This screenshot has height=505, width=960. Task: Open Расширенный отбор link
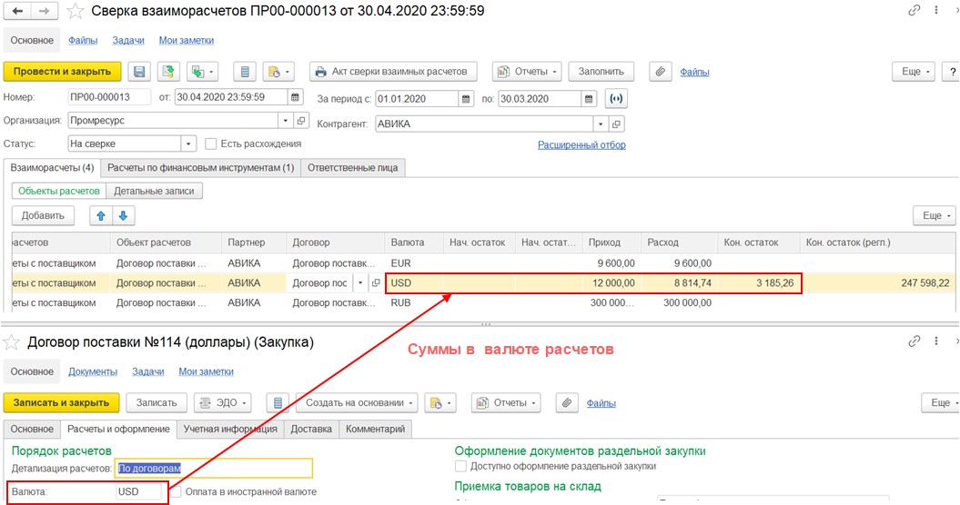pyautogui.click(x=581, y=144)
